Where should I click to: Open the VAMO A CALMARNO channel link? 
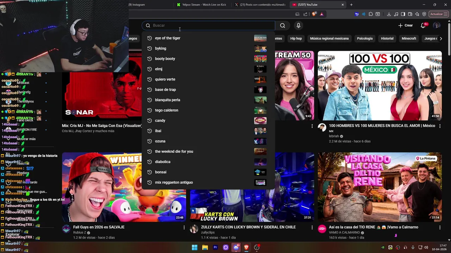[344, 233]
